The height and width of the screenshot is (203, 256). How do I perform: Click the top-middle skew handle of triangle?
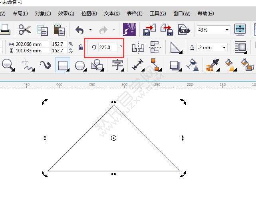[114, 102]
